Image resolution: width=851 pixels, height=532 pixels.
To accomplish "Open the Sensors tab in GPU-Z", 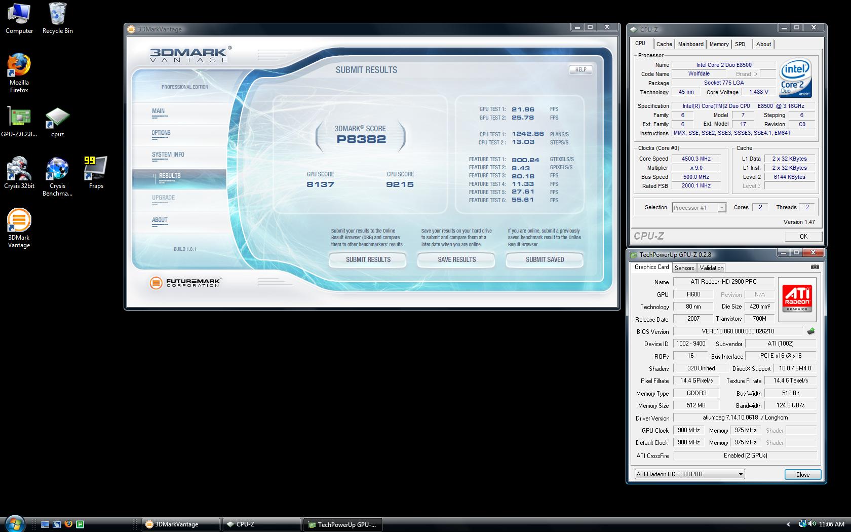I will (684, 268).
